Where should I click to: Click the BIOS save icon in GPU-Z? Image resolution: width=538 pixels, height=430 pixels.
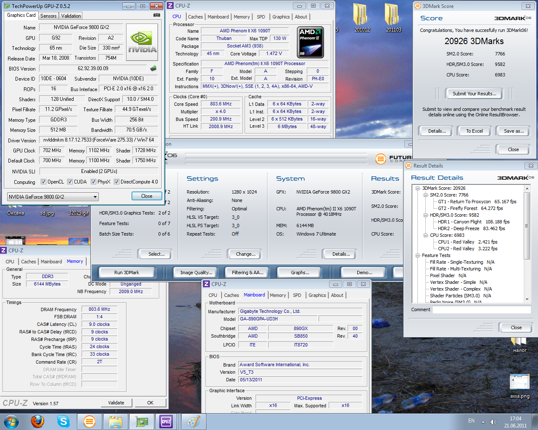pyautogui.click(x=153, y=68)
